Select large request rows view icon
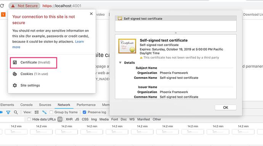Screen dimensions: 263x146 coord(37,112)
